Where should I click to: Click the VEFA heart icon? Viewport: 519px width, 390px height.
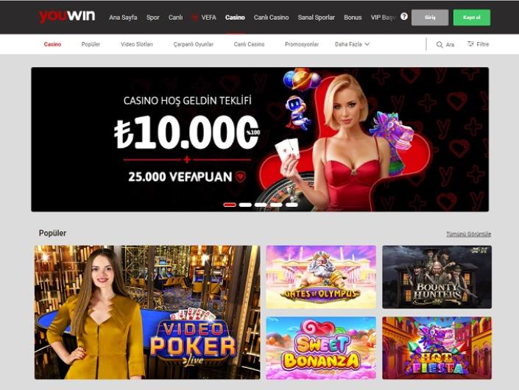[195, 17]
